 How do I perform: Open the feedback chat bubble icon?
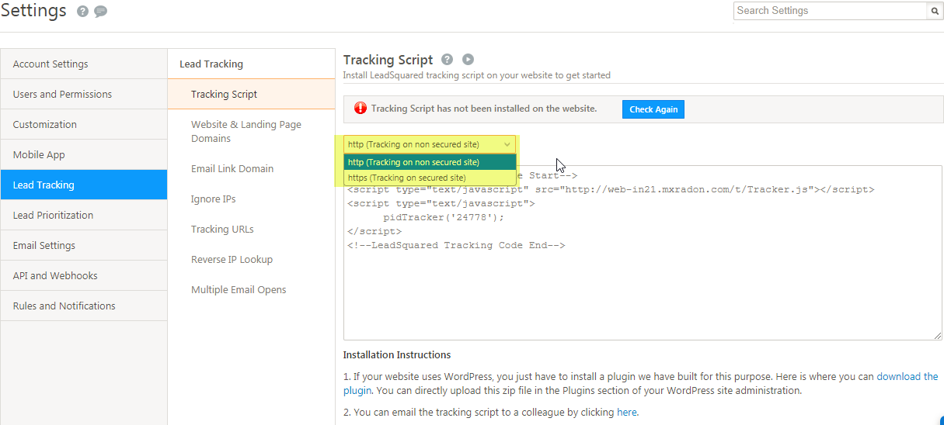point(100,12)
